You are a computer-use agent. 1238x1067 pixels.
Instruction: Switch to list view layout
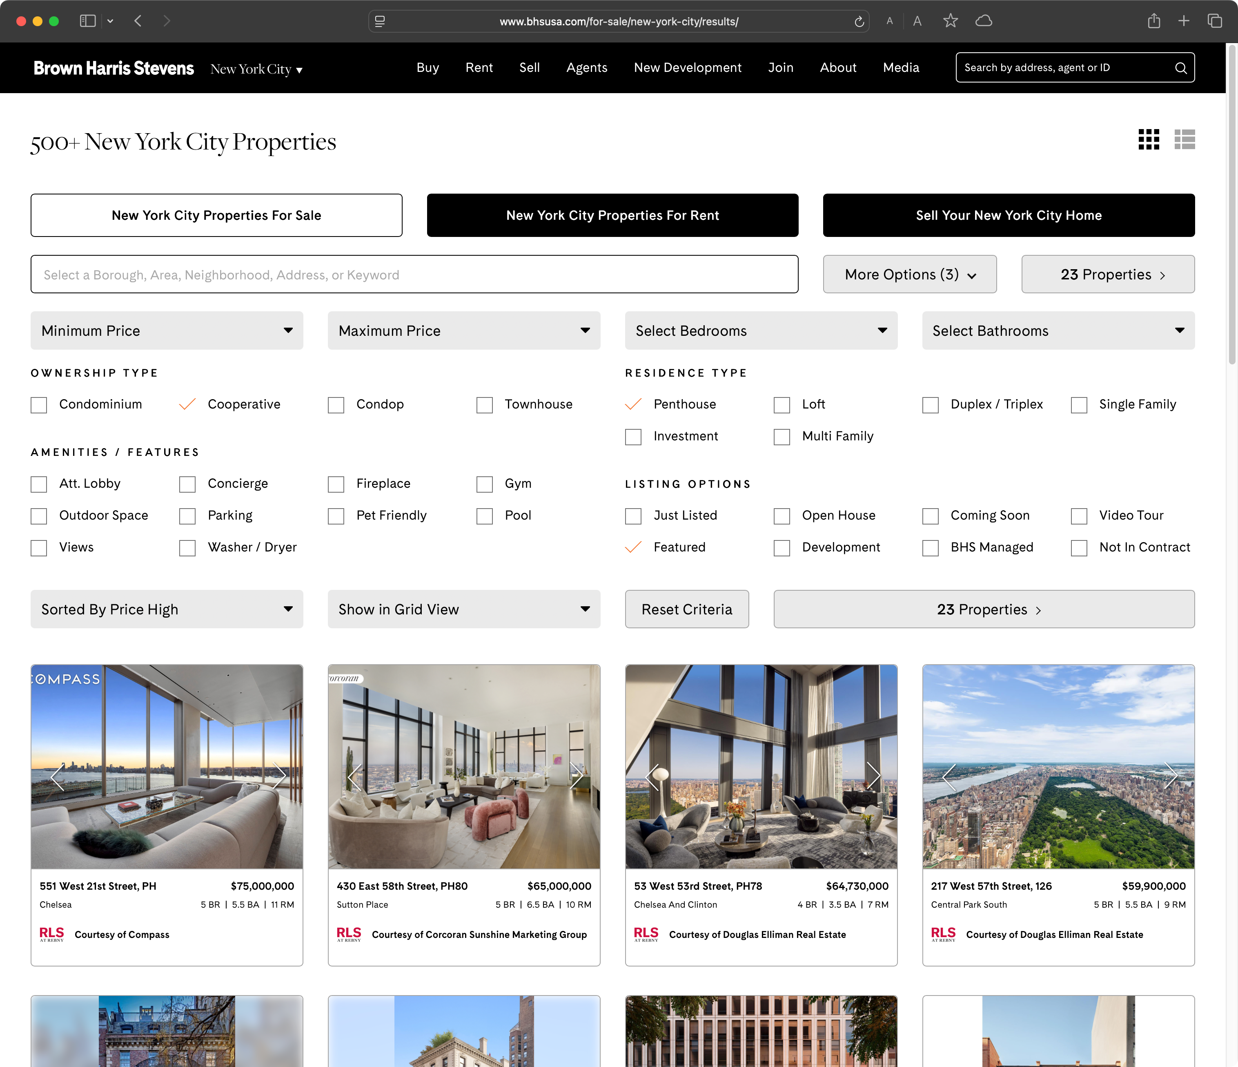click(1185, 140)
